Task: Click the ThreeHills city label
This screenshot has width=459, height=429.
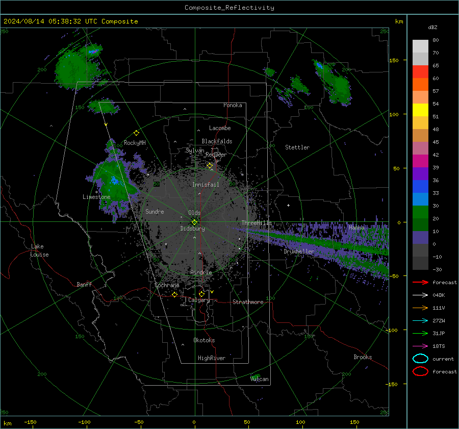Action: click(257, 223)
